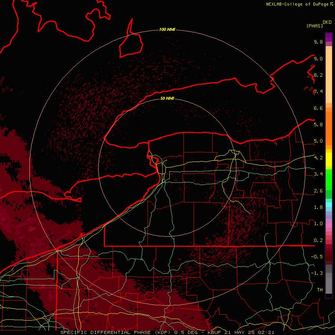Click the -0.5 legend value
Screen dimensions: 335x335
pyautogui.click(x=317, y=257)
